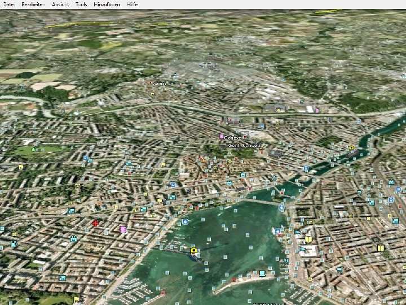
Task: Click the red dot placemark next to Genève
Action: (244, 137)
